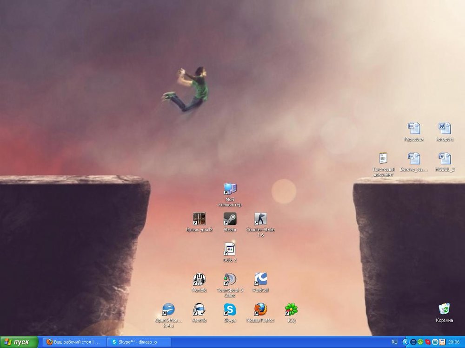Select the konspekt Word document
The height and width of the screenshot is (348, 465).
(444, 129)
